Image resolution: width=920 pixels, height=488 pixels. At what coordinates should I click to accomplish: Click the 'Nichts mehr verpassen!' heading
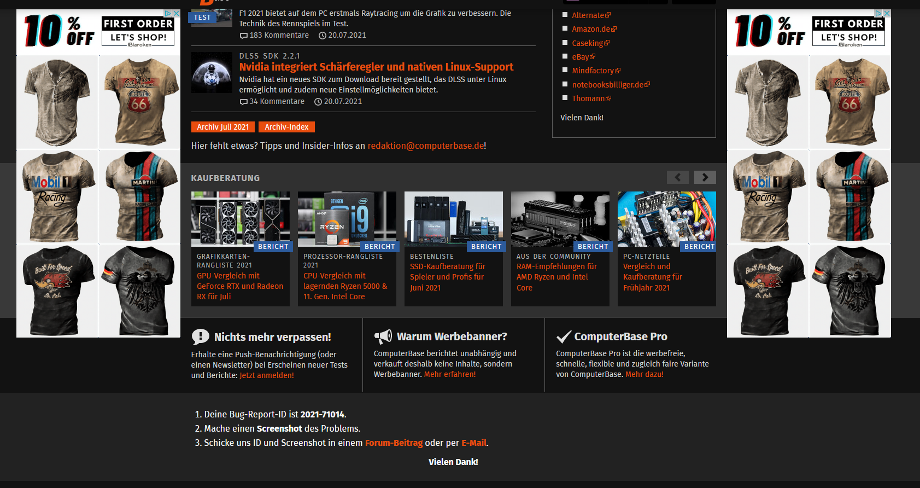273,337
